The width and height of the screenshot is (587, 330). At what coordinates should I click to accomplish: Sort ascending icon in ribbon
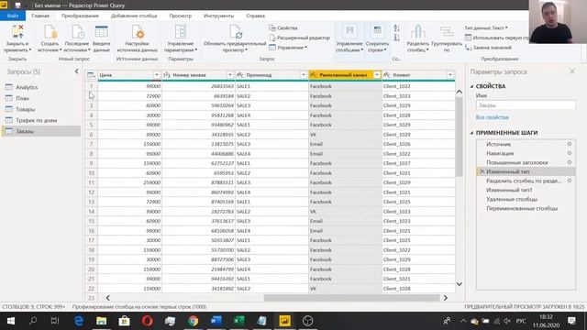coord(396,27)
